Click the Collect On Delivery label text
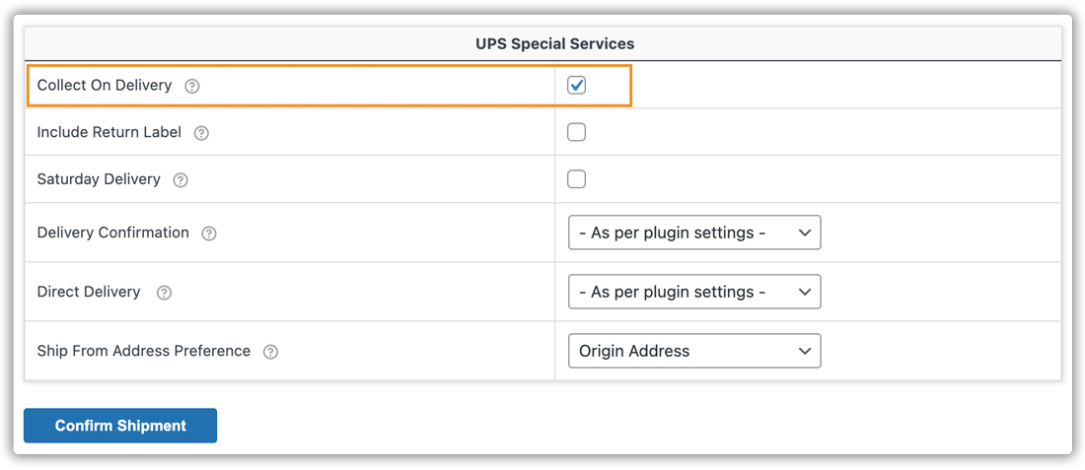The image size is (1085, 470). 105,85
